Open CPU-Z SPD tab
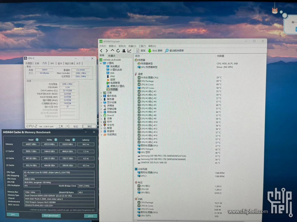The height and width of the screenshot is (222, 297). pyautogui.click(x=52, y=63)
